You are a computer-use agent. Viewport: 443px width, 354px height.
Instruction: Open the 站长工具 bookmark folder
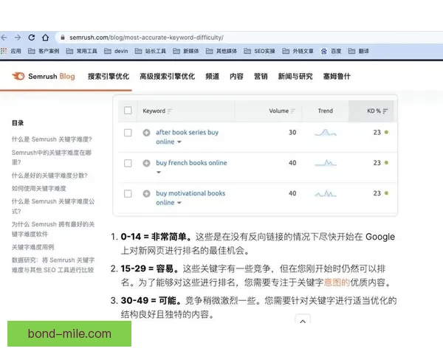[150, 51]
